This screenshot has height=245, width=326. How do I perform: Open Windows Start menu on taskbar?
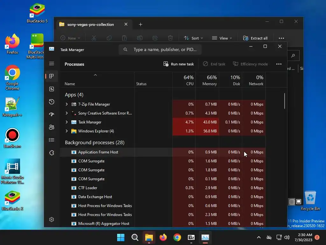point(121,237)
